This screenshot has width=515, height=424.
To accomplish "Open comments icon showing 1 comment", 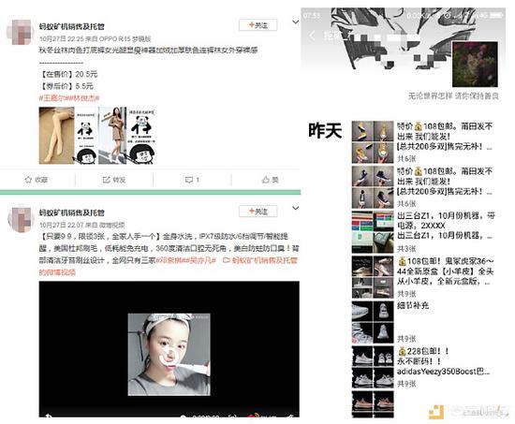I will tap(189, 180).
